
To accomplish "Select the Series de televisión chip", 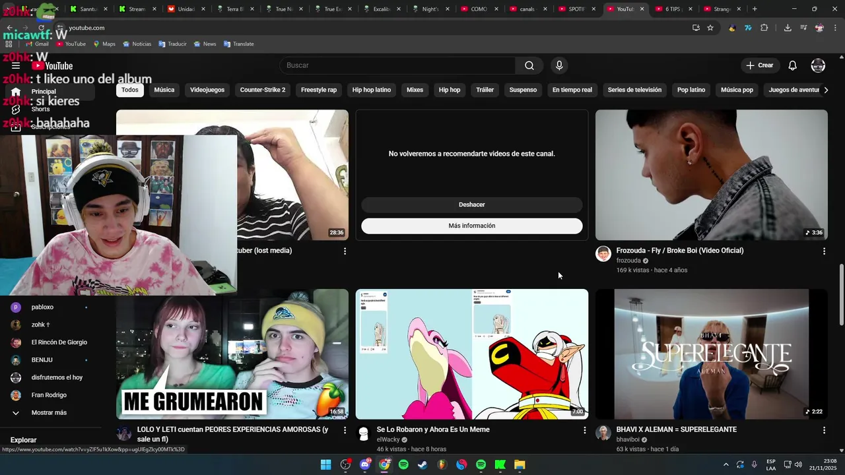I will (634, 90).
